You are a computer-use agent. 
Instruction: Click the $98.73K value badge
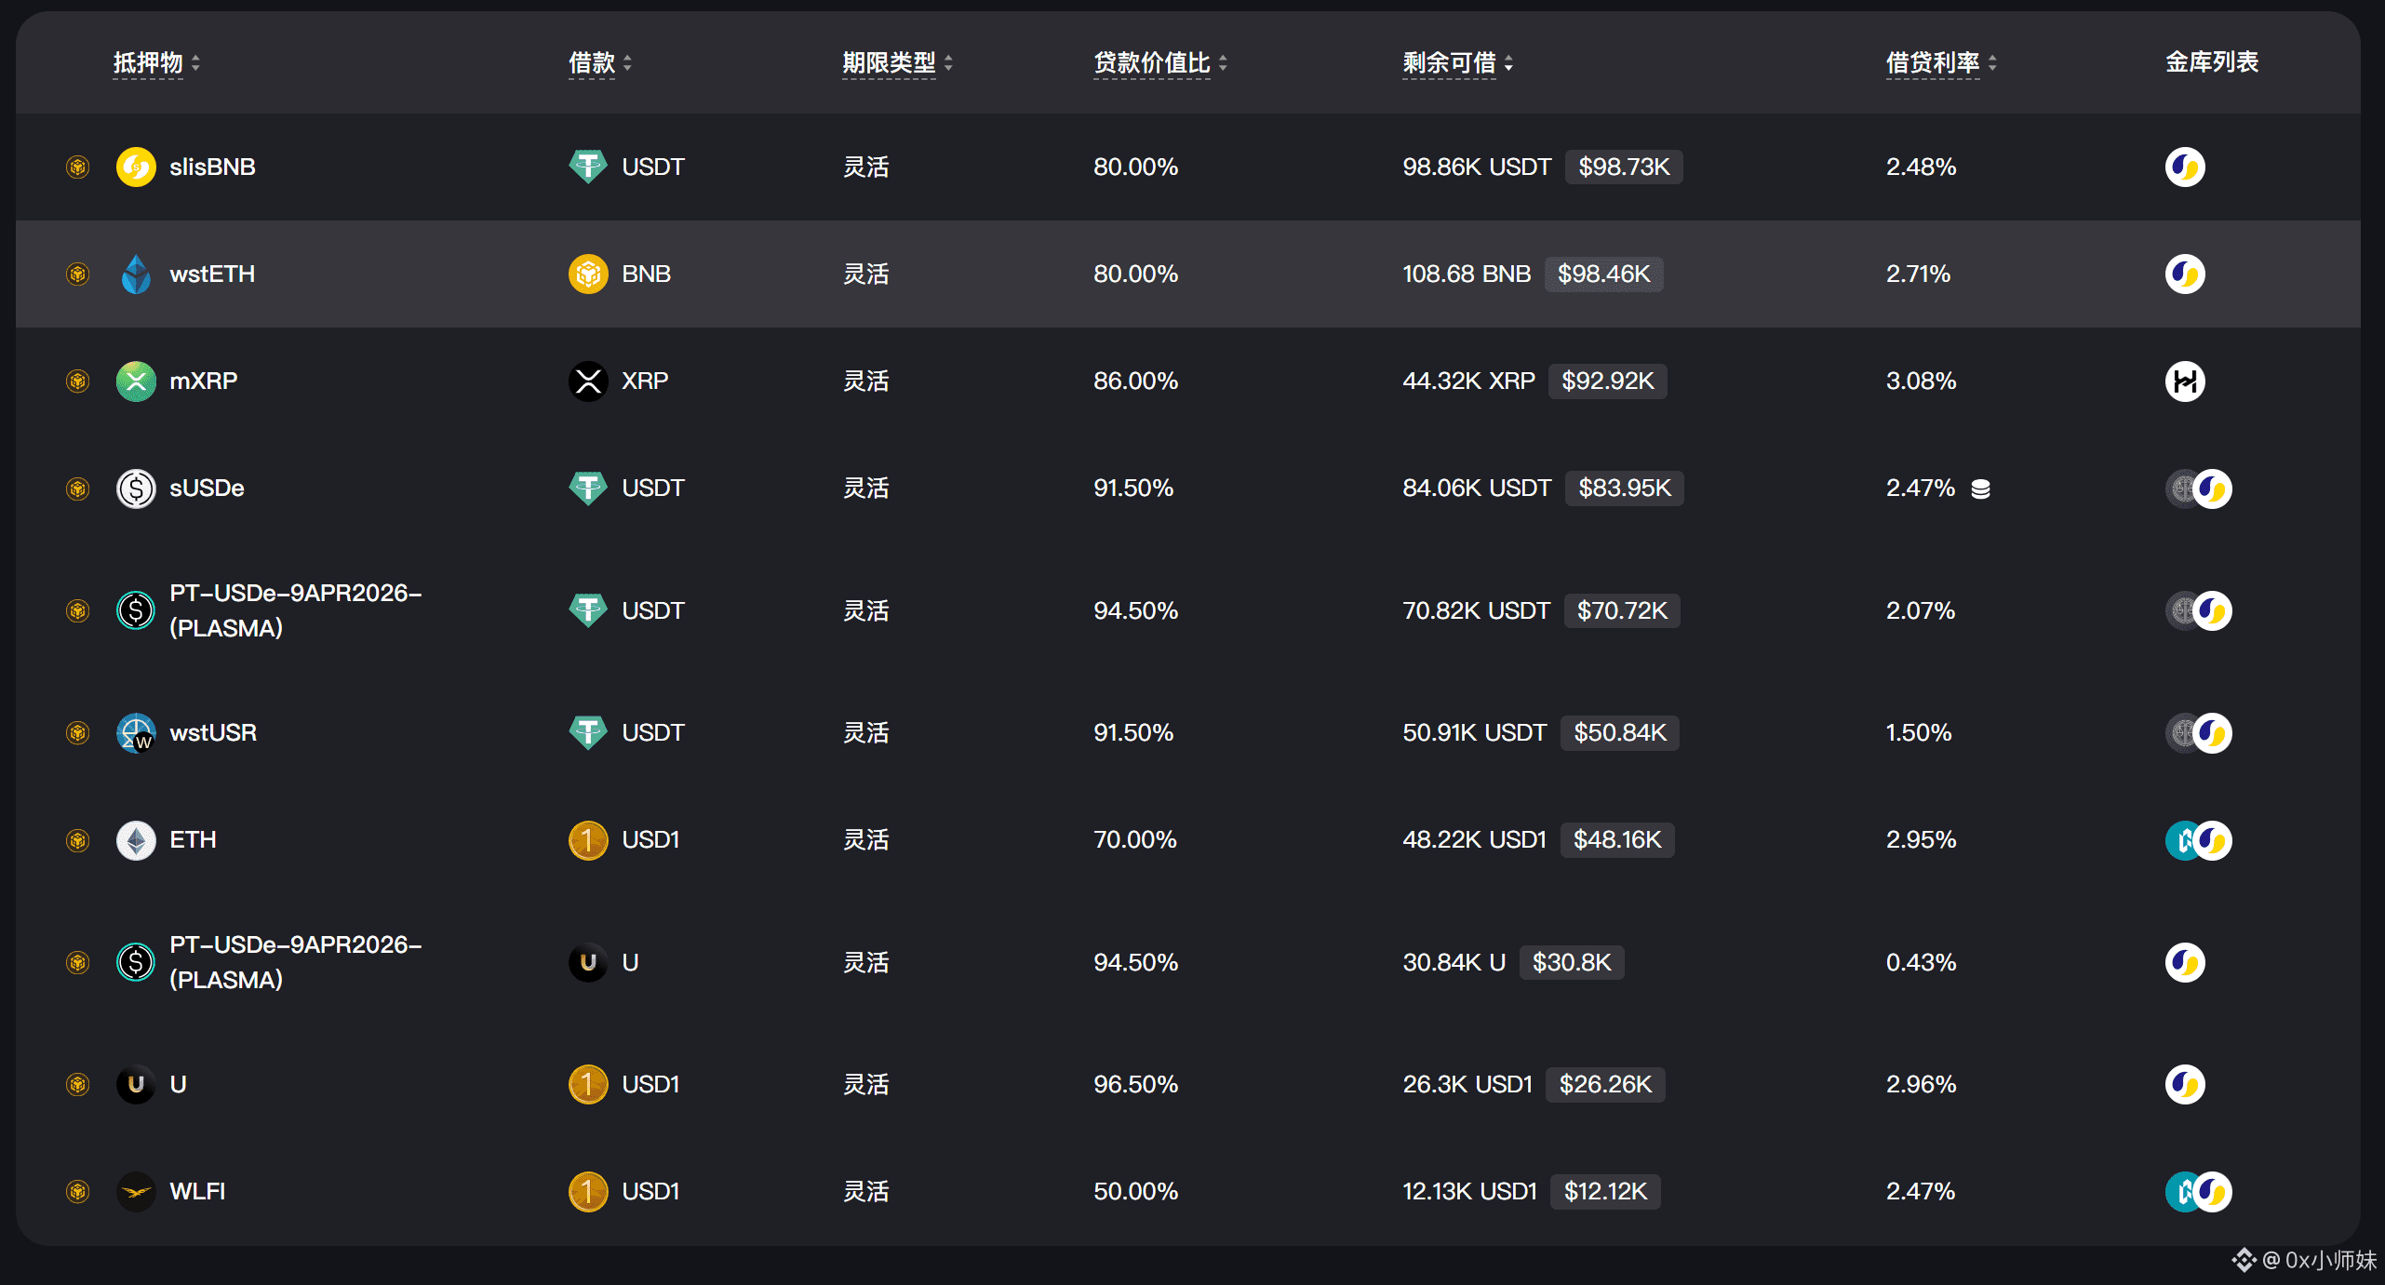tap(1624, 167)
